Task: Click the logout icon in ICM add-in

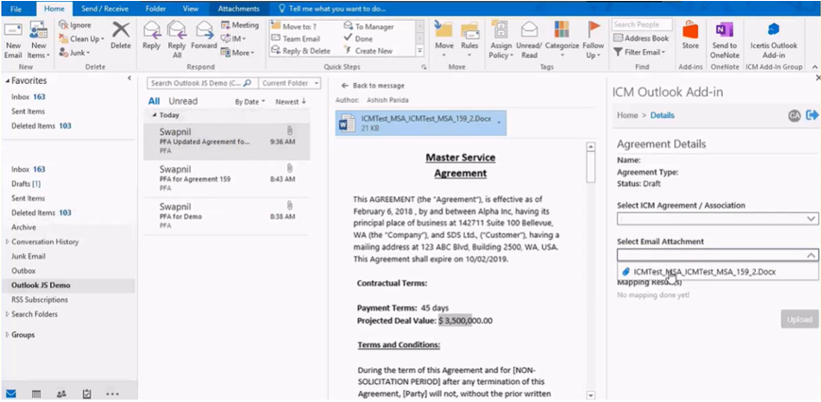Action: (x=812, y=115)
